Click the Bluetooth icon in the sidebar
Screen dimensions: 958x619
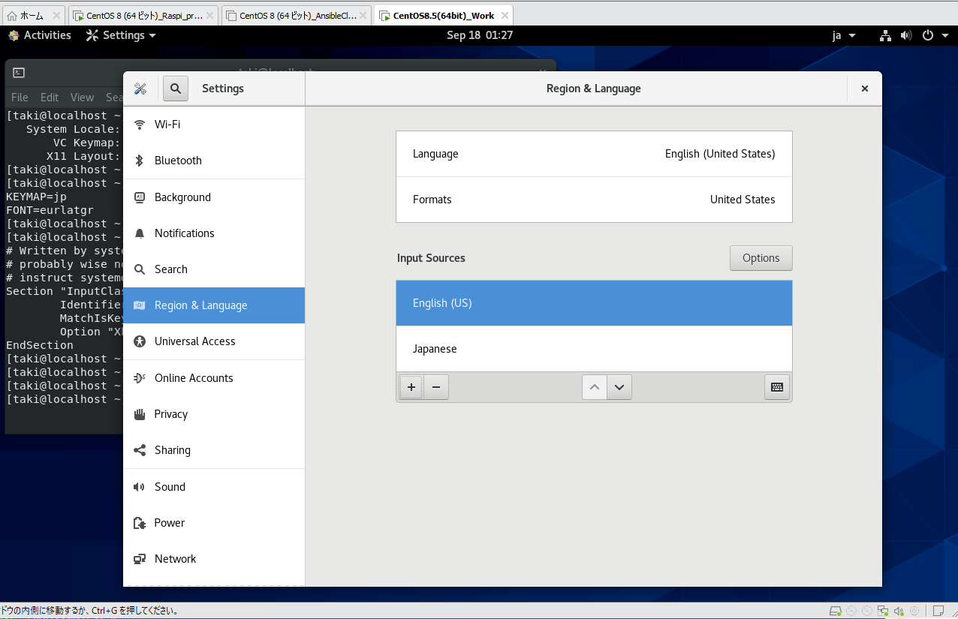139,161
